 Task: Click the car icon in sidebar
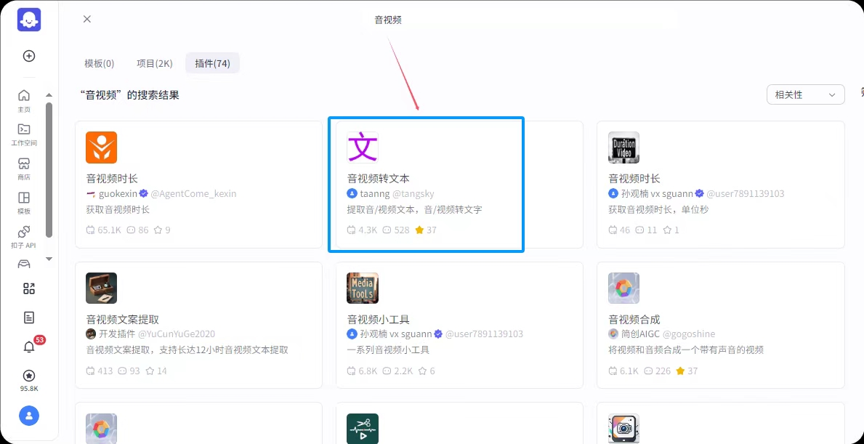[24, 265]
